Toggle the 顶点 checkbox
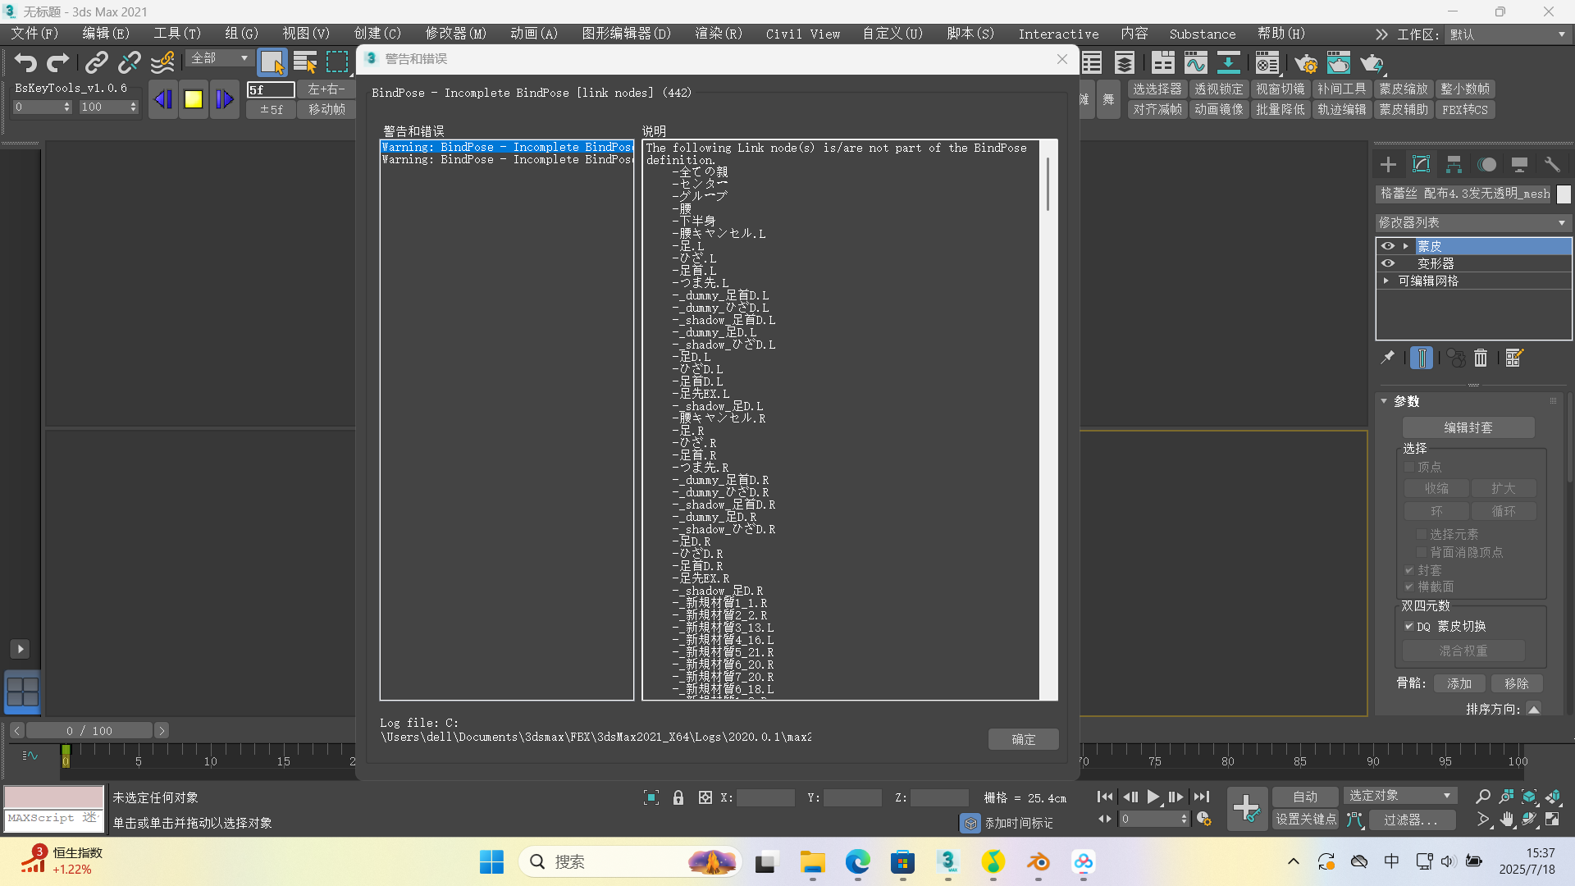Image resolution: width=1575 pixels, height=886 pixels. (x=1409, y=467)
